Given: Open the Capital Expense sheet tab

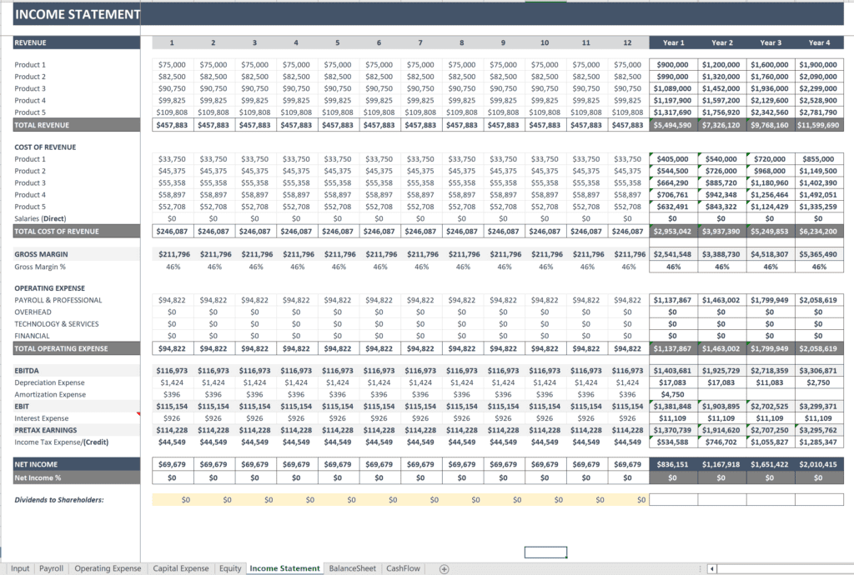Looking at the screenshot, I should click(x=181, y=568).
